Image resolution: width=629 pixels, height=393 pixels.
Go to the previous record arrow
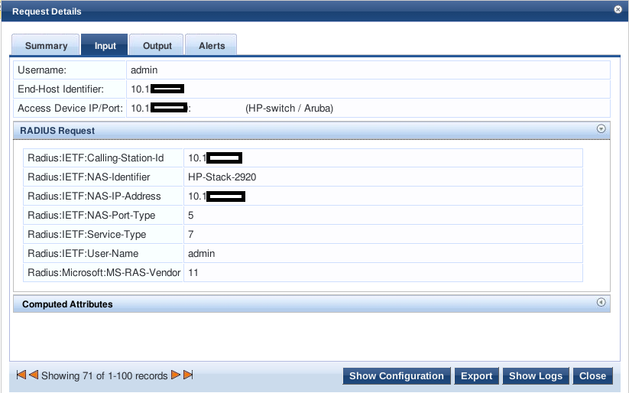point(34,375)
